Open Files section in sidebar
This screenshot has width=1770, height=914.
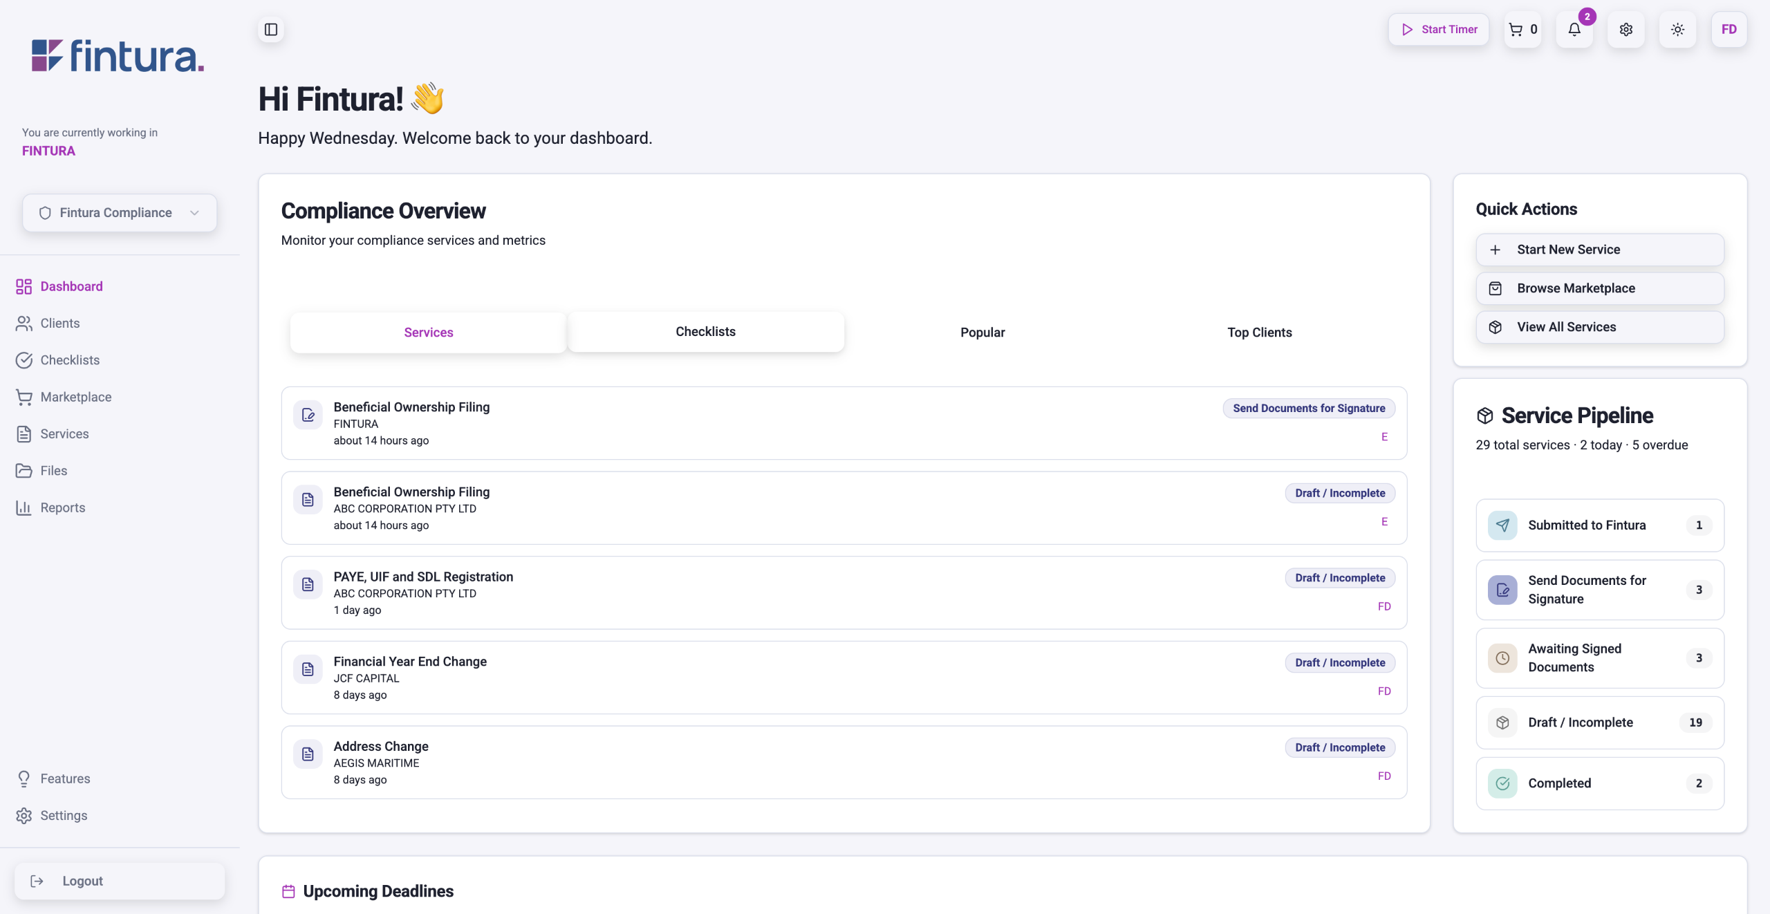click(x=53, y=471)
